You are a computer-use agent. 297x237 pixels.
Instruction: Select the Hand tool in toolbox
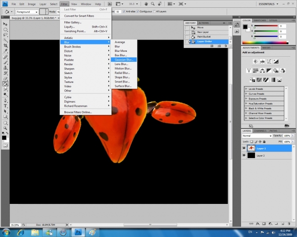[5, 123]
